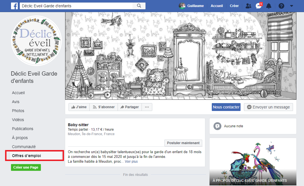304x186 pixels.
Task: Open the Photos section
Action: [x=18, y=111]
